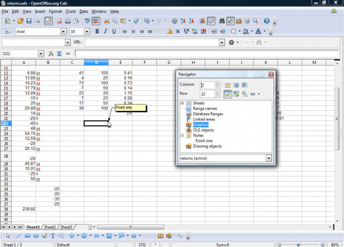Click the Print icon in toolbar
This screenshot has height=247, width=344.
(68, 21)
